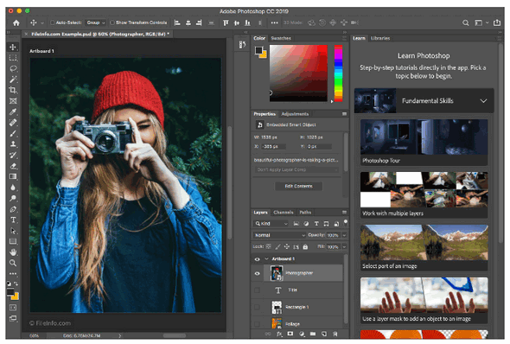Select the Clone Stamp tool
Image resolution: width=510 pixels, height=344 pixels.
pos(13,144)
